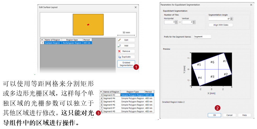
Task: Click Add region button
Action: pyautogui.click(x=126, y=46)
